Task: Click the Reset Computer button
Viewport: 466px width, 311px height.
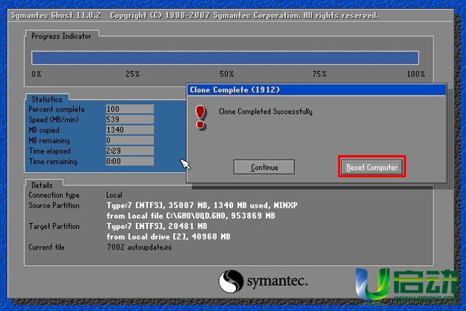Action: pos(373,167)
